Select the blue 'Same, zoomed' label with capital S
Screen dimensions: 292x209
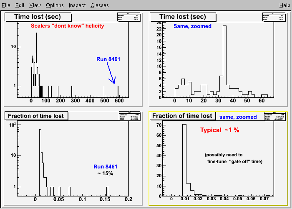[192, 26]
